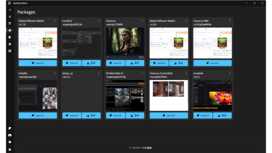Image resolution: width=272 pixels, height=153 pixels.
Task: Click Fooocus-MRE preview thumbnail
Action: (x=213, y=43)
